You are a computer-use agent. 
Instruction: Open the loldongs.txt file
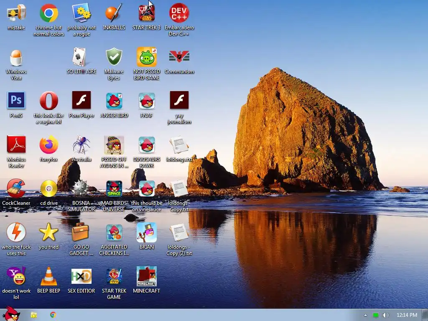tap(179, 145)
